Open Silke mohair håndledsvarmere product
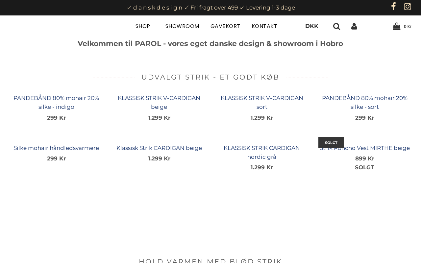421x263 pixels. point(56,148)
